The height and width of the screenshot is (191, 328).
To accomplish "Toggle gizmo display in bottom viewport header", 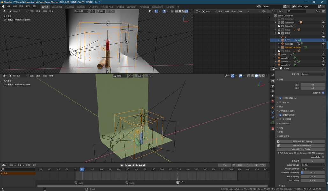I will coord(232,76).
